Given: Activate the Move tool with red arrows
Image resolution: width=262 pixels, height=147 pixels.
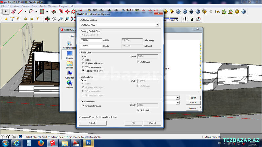Looking at the screenshot, I should [67, 12].
